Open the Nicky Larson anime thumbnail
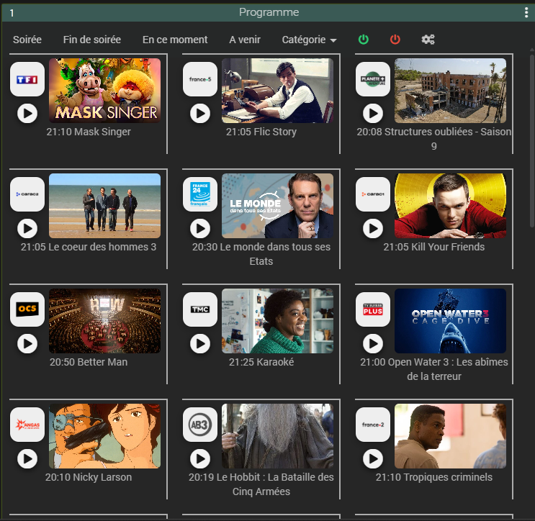The width and height of the screenshot is (535, 521). coord(104,436)
